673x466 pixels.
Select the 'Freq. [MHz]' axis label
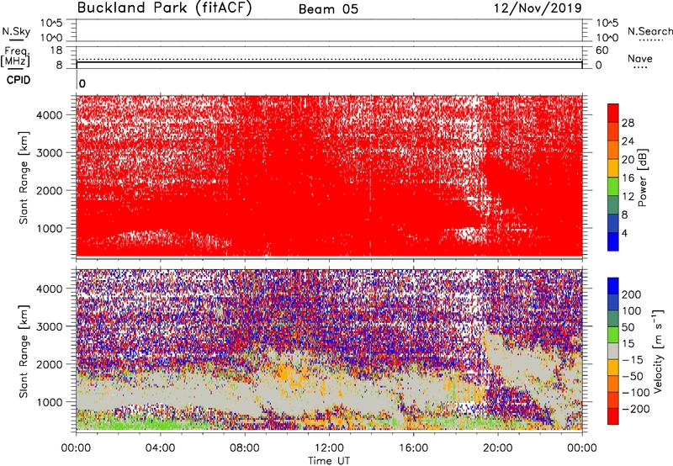(16, 56)
